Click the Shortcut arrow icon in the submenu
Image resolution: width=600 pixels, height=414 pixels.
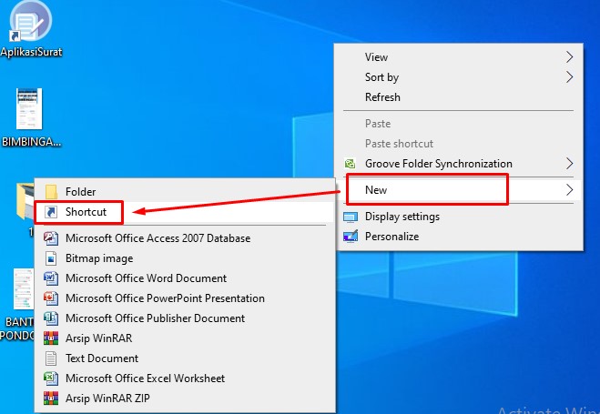[x=51, y=212]
